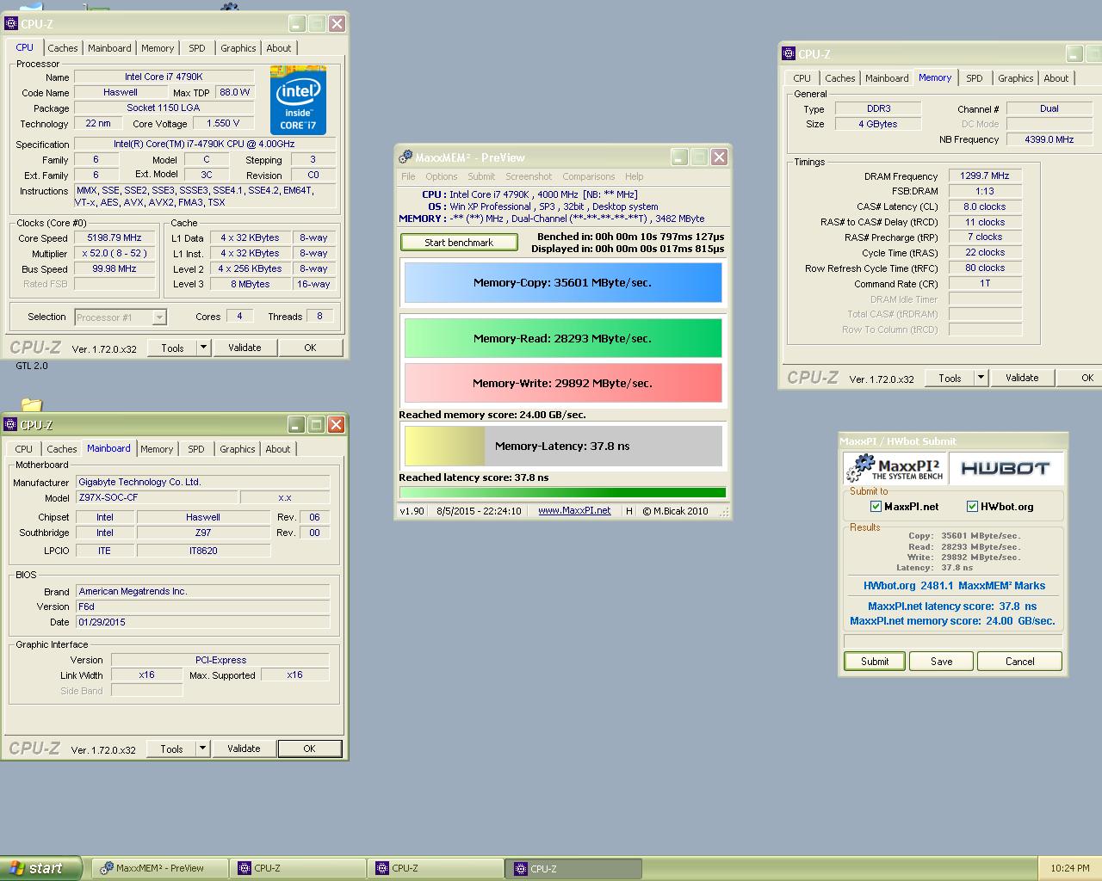Open the Help menu in MaxxMEM²
The width and height of the screenshot is (1102, 881).
click(x=635, y=176)
